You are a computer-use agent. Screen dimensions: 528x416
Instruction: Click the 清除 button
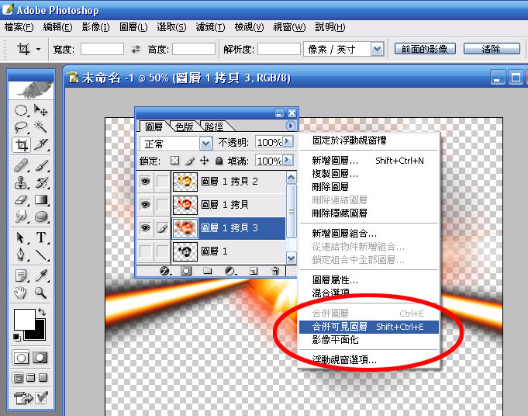(491, 49)
